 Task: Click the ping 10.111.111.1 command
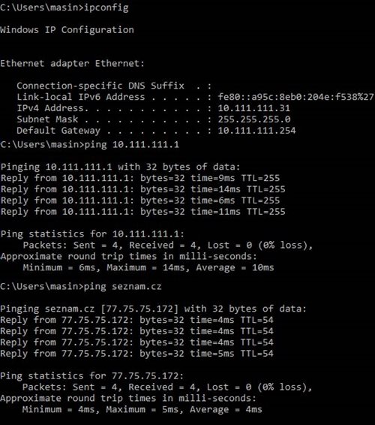131,144
